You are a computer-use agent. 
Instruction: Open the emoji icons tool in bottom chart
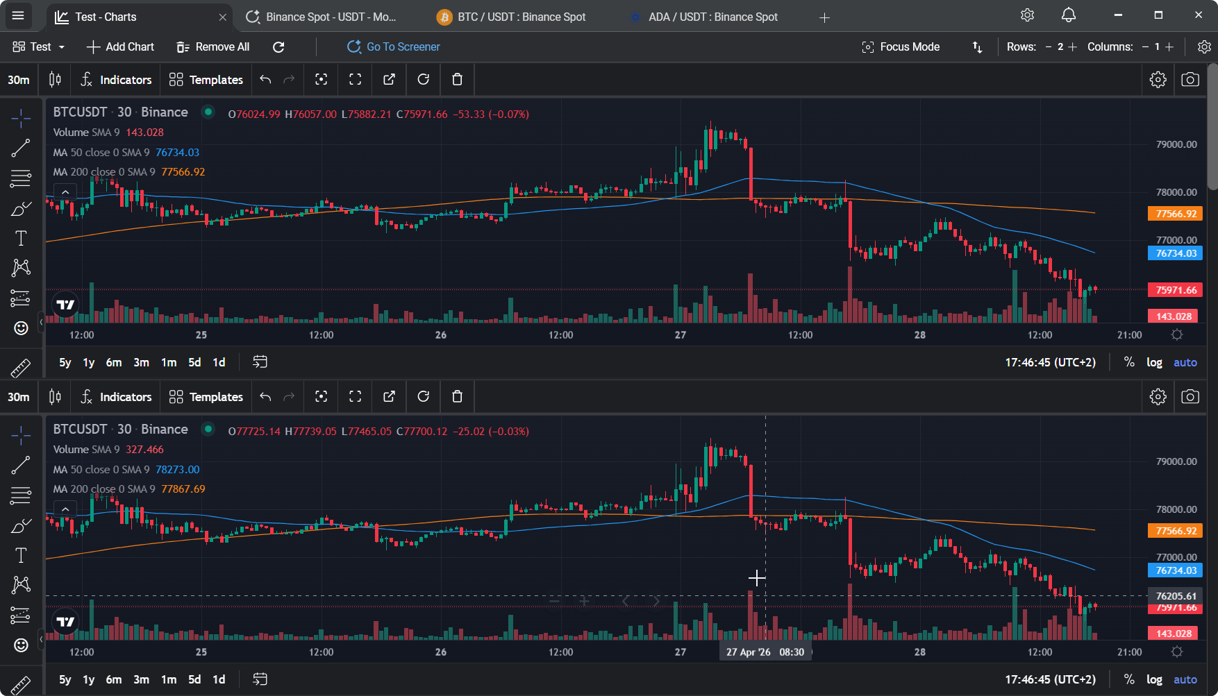[x=21, y=645]
